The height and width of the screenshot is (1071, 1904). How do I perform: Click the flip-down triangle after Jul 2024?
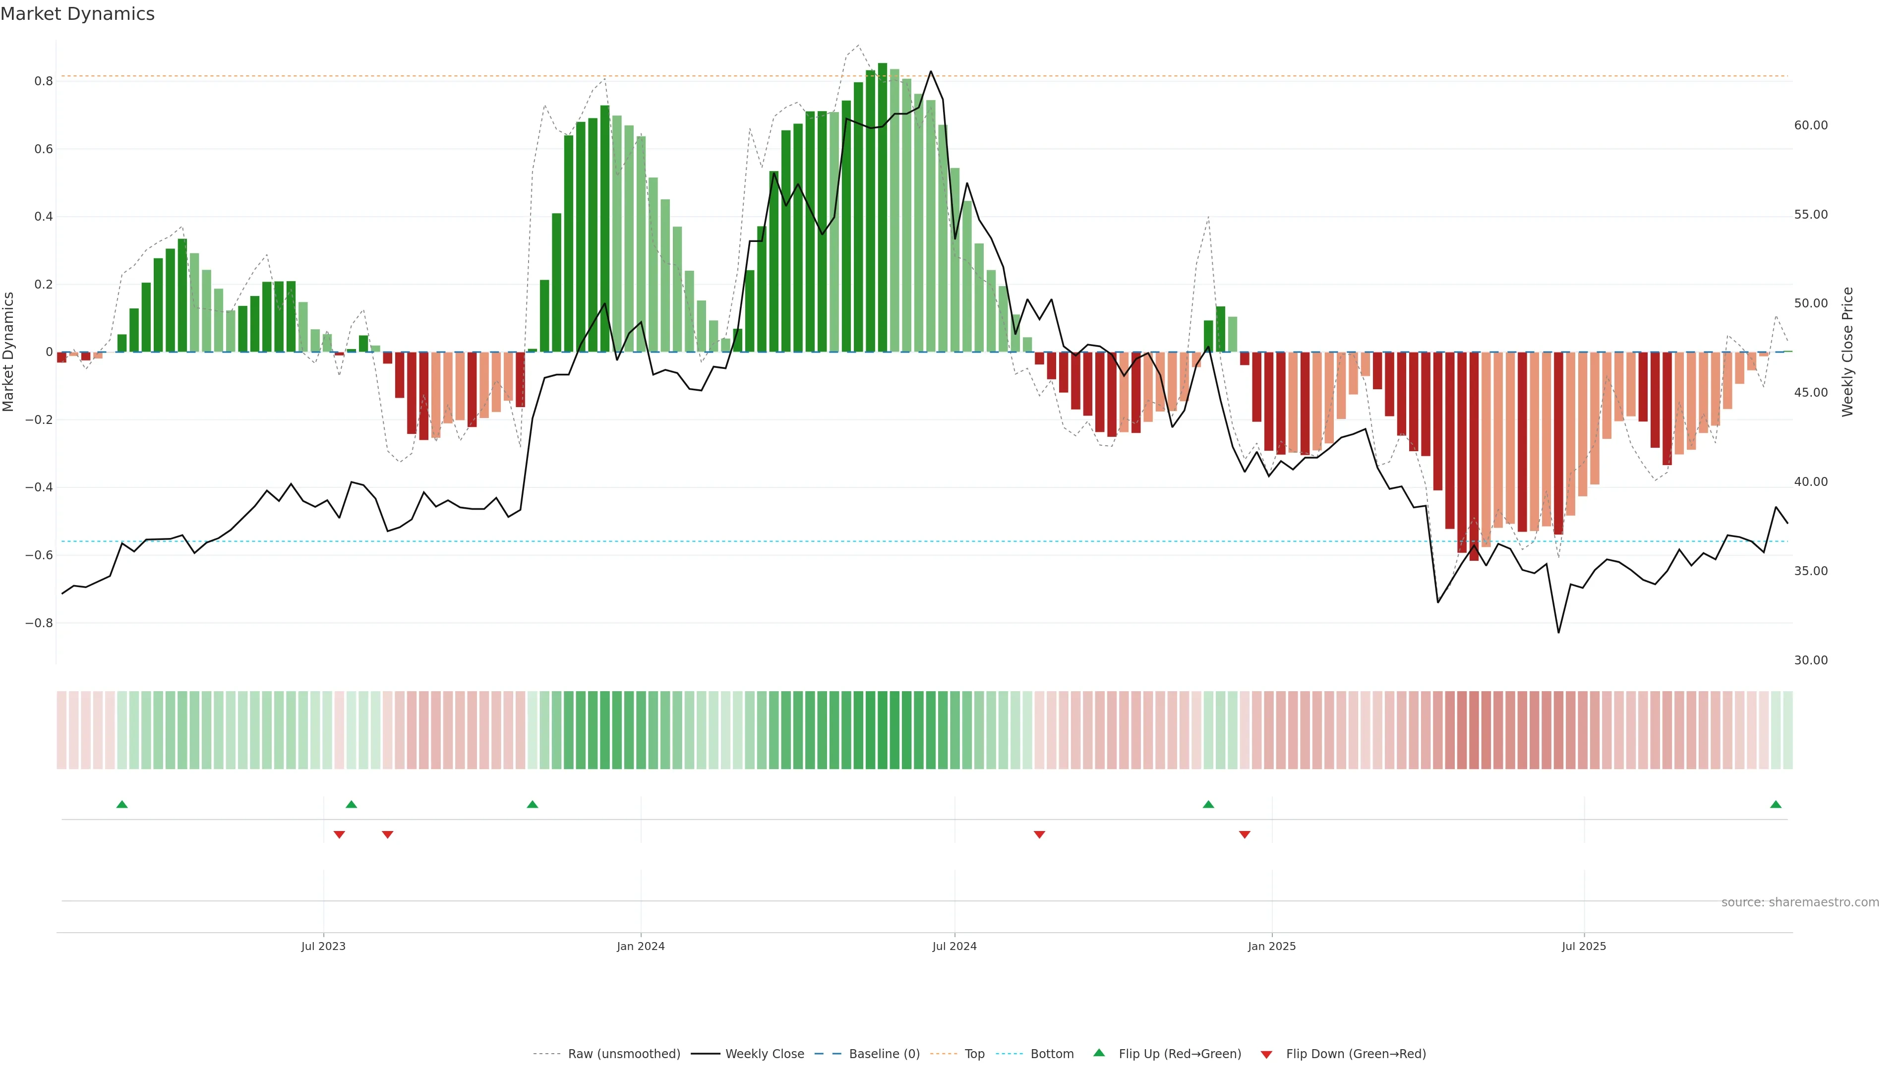click(1039, 834)
